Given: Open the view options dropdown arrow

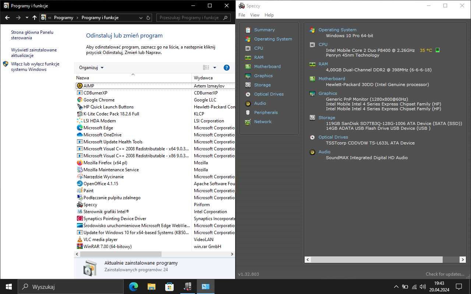Looking at the screenshot, I should tap(215, 68).
